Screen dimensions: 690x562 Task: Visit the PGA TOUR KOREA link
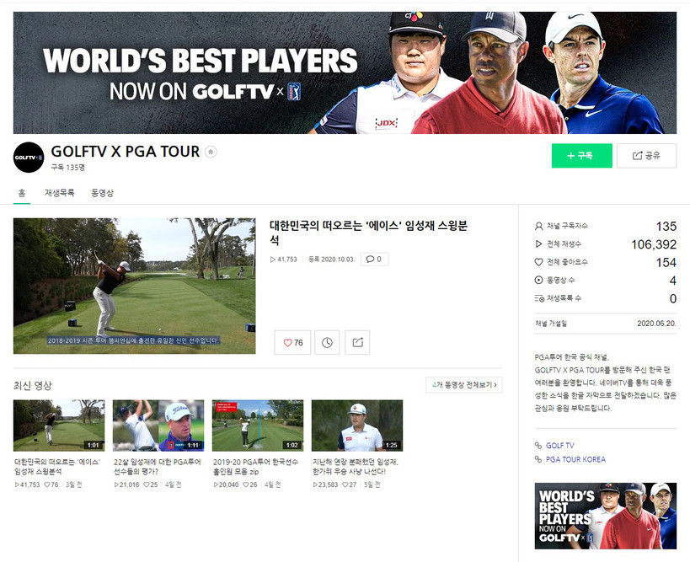tap(575, 459)
